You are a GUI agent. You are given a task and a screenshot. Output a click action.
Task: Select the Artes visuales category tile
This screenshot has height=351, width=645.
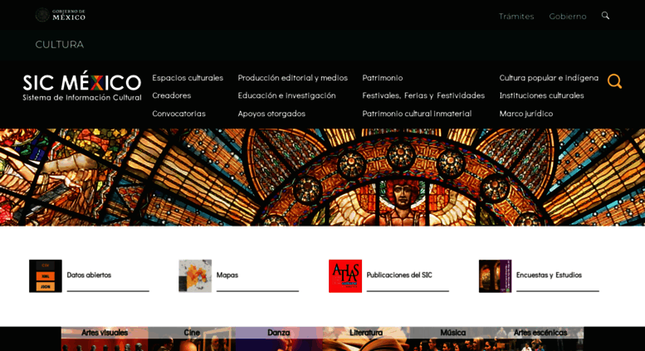[x=105, y=339]
